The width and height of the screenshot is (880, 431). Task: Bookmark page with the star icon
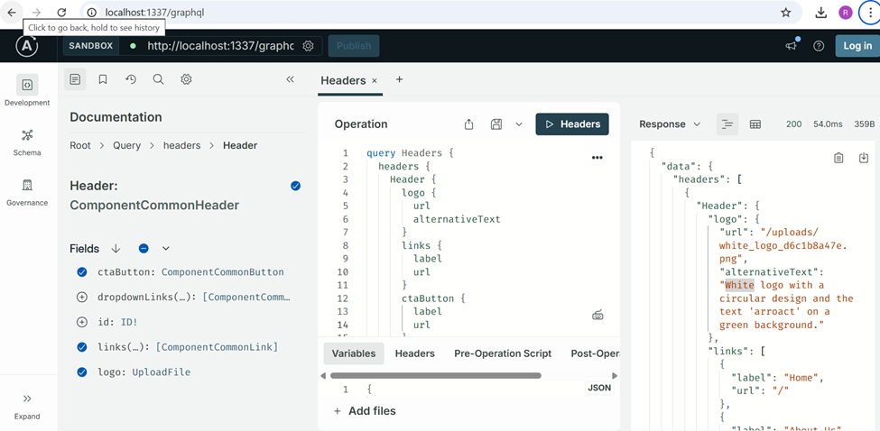[786, 13]
